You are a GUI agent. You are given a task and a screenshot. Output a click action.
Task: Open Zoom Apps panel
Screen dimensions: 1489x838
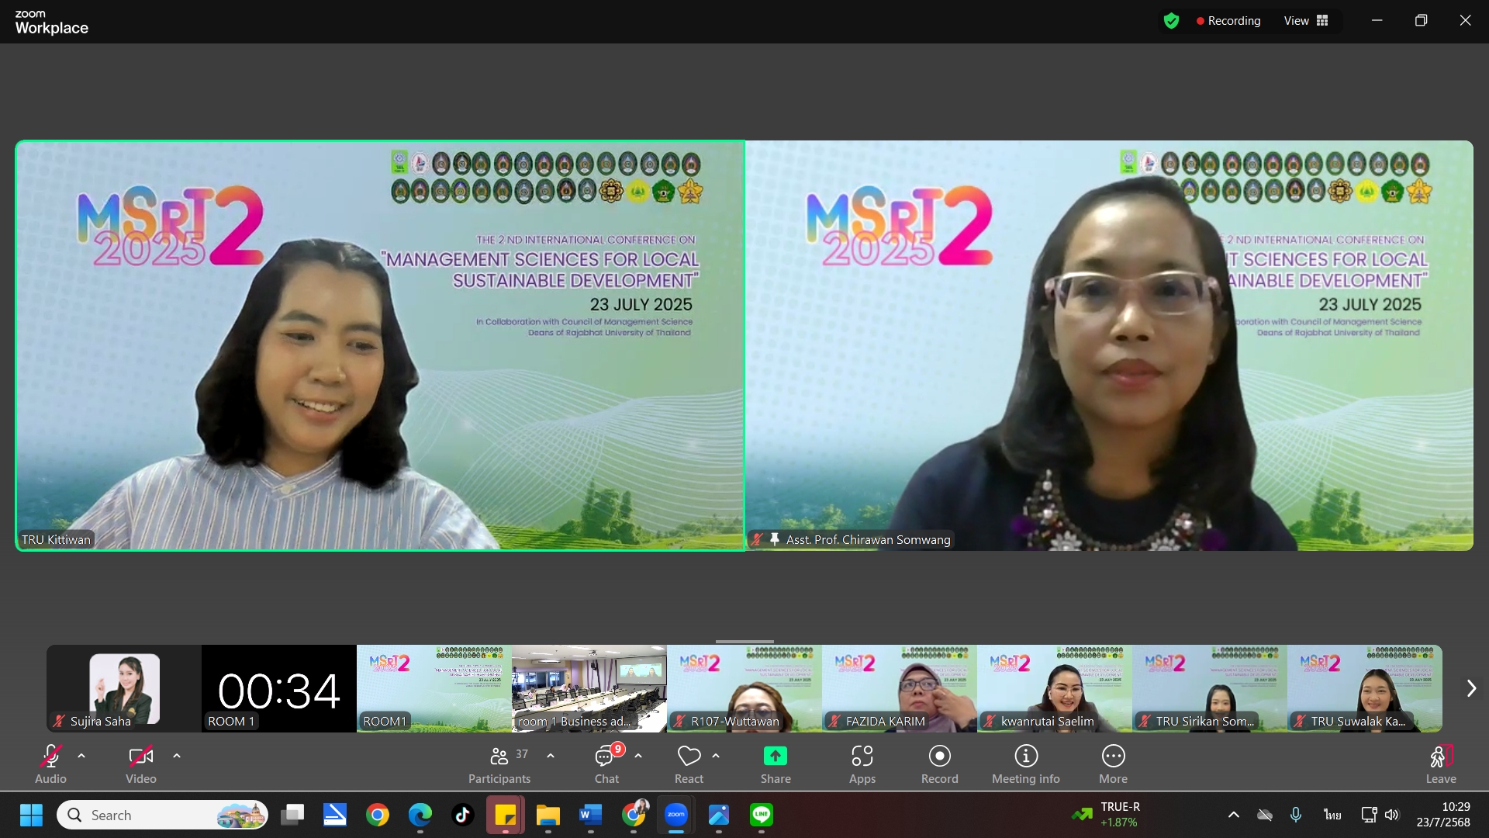pyautogui.click(x=862, y=764)
